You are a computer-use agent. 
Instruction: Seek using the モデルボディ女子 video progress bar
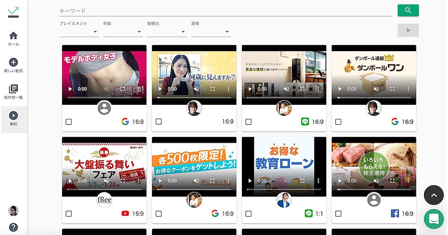pos(104,97)
